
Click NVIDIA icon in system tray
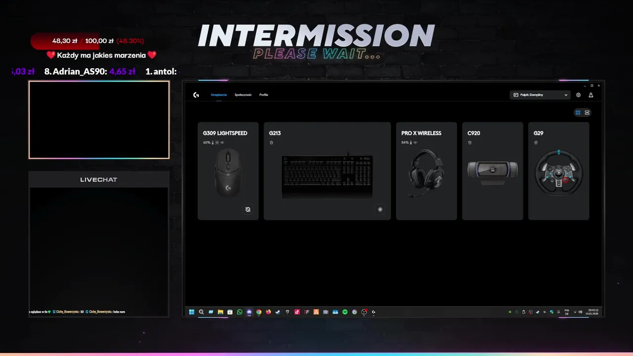click(510, 312)
